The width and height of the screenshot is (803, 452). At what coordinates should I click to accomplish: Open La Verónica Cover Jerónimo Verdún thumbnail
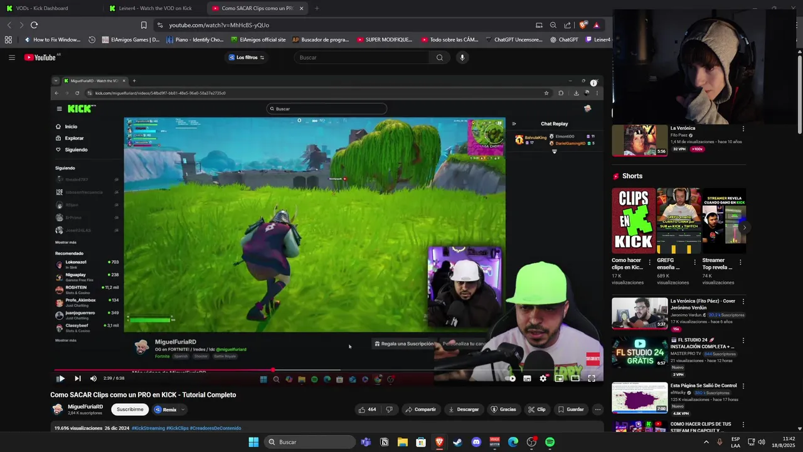pos(639,313)
